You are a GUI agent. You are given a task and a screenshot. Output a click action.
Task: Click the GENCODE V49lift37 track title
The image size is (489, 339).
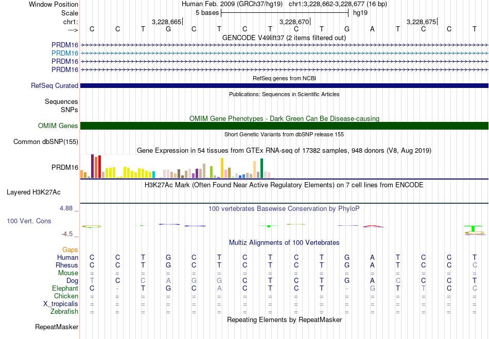tap(284, 38)
